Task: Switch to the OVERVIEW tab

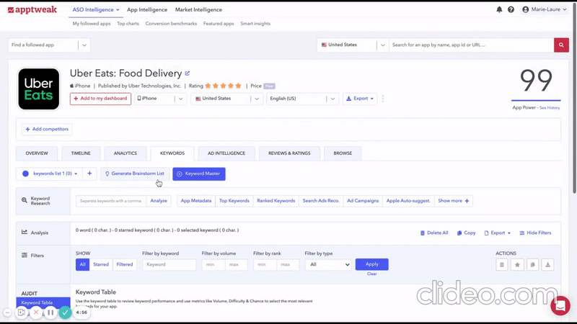Action: pos(37,153)
